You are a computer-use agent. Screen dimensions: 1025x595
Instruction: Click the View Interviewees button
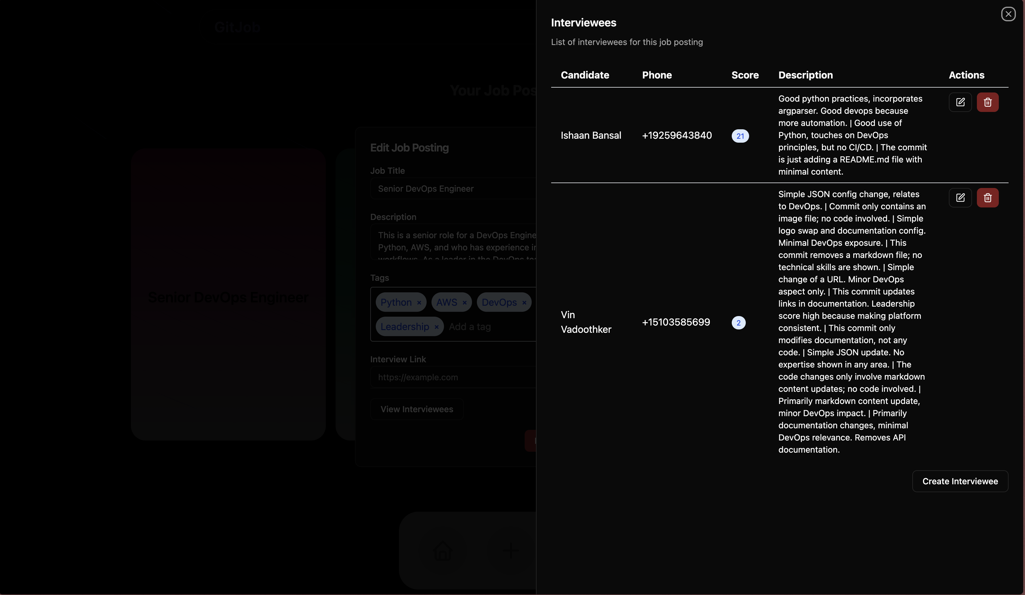tap(417, 409)
